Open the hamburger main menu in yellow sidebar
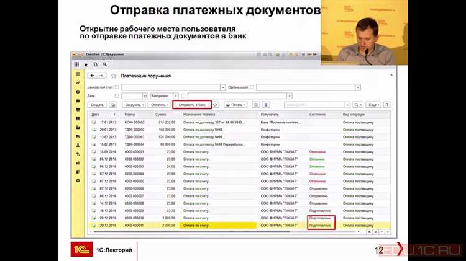Image resolution: width=466 pixels, height=261 pixels. [78, 74]
